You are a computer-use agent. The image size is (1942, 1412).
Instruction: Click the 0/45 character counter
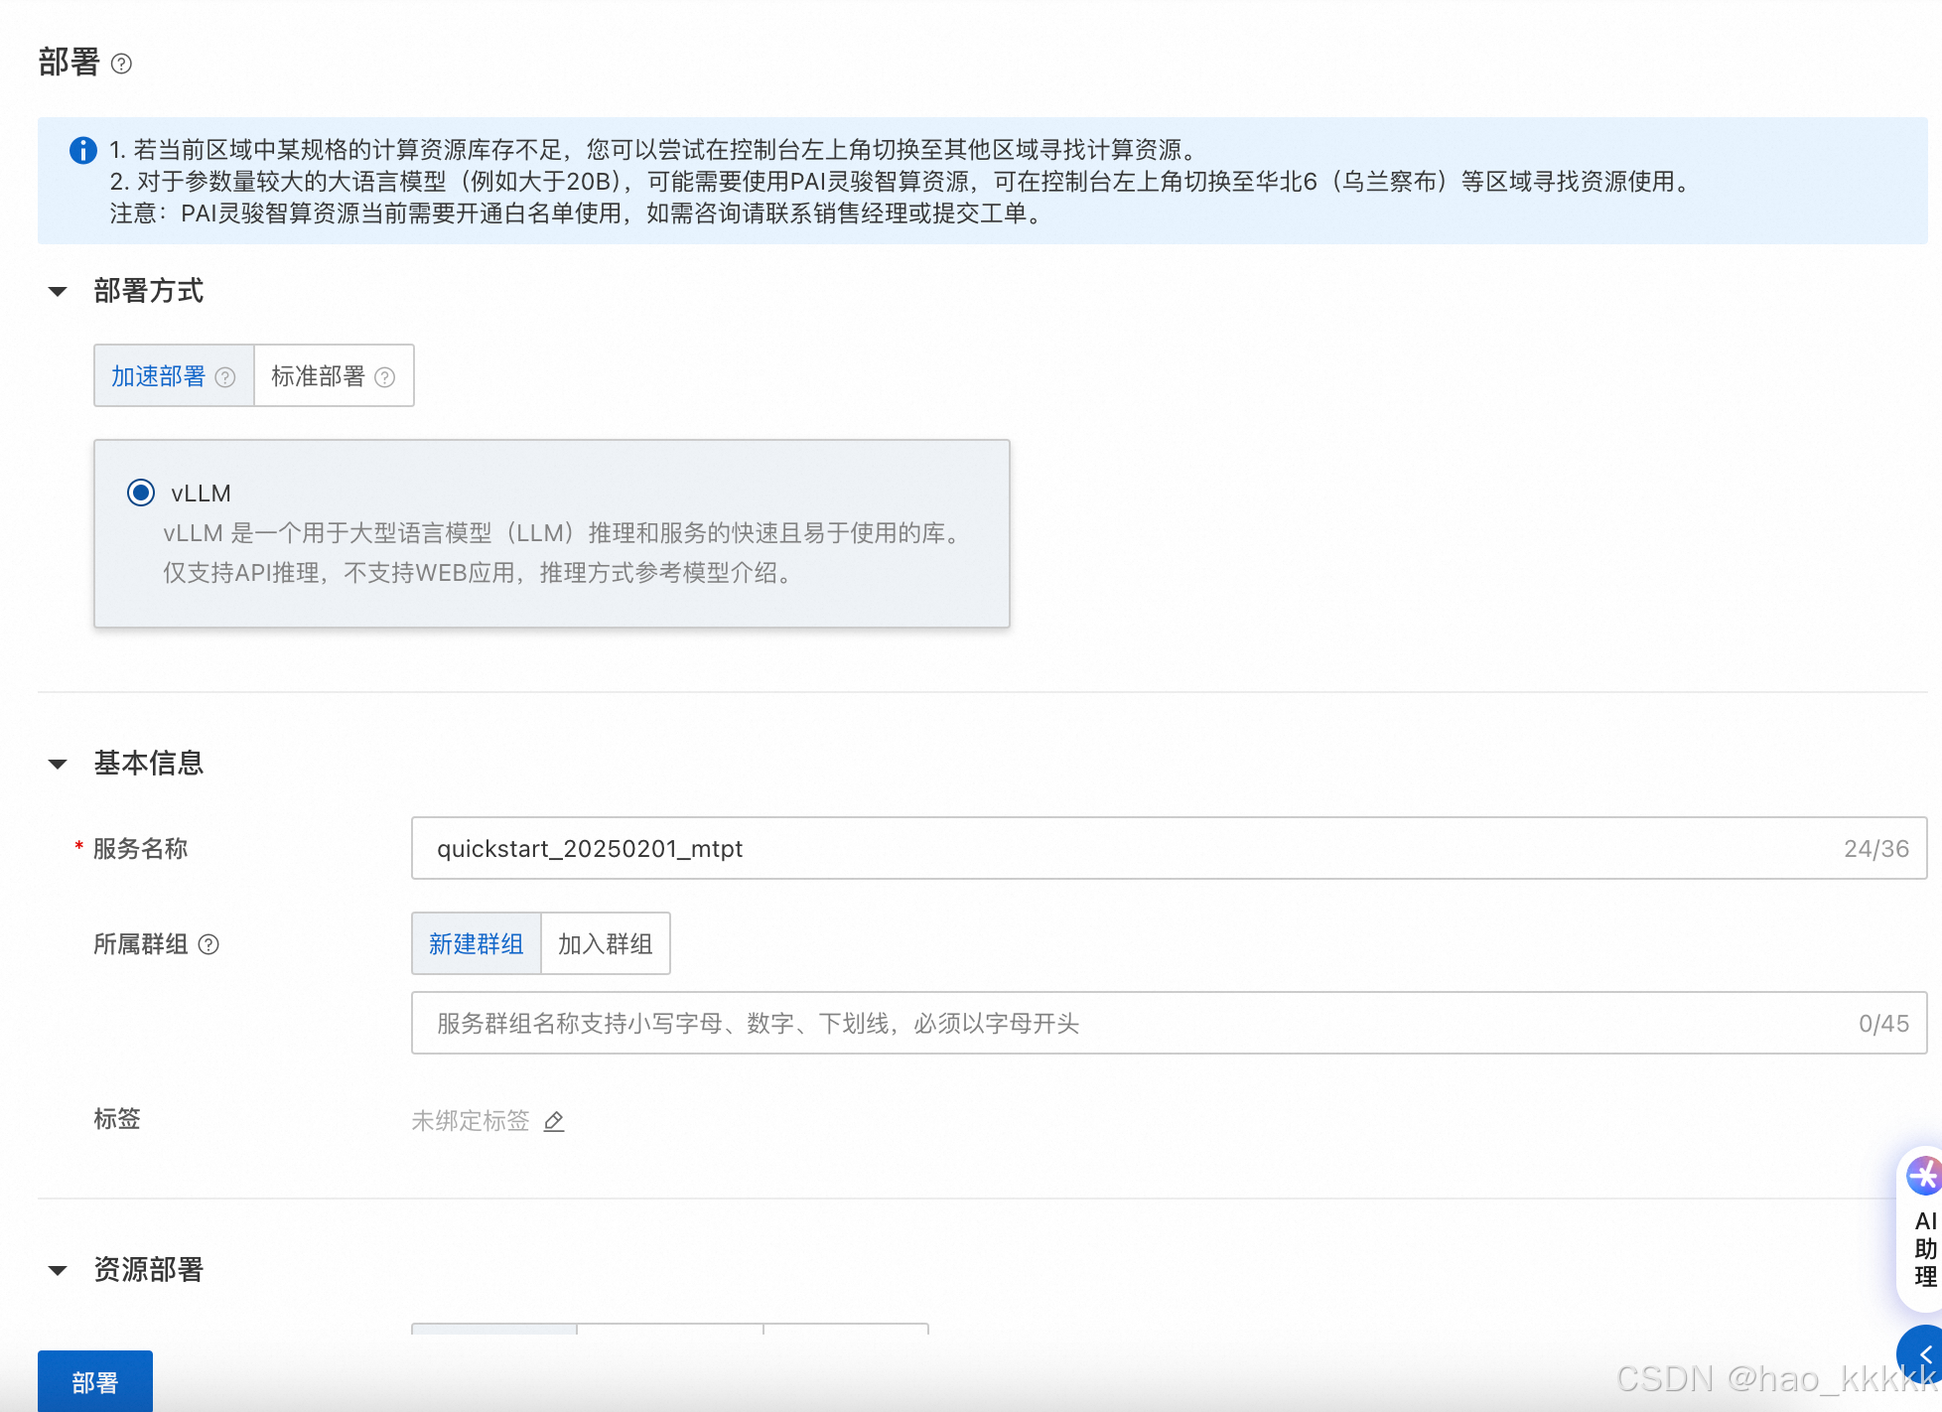click(1883, 1024)
